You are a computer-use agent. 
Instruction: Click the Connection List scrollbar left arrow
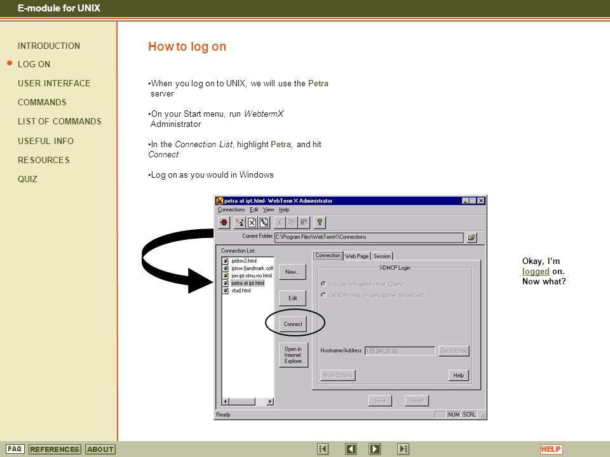point(226,401)
